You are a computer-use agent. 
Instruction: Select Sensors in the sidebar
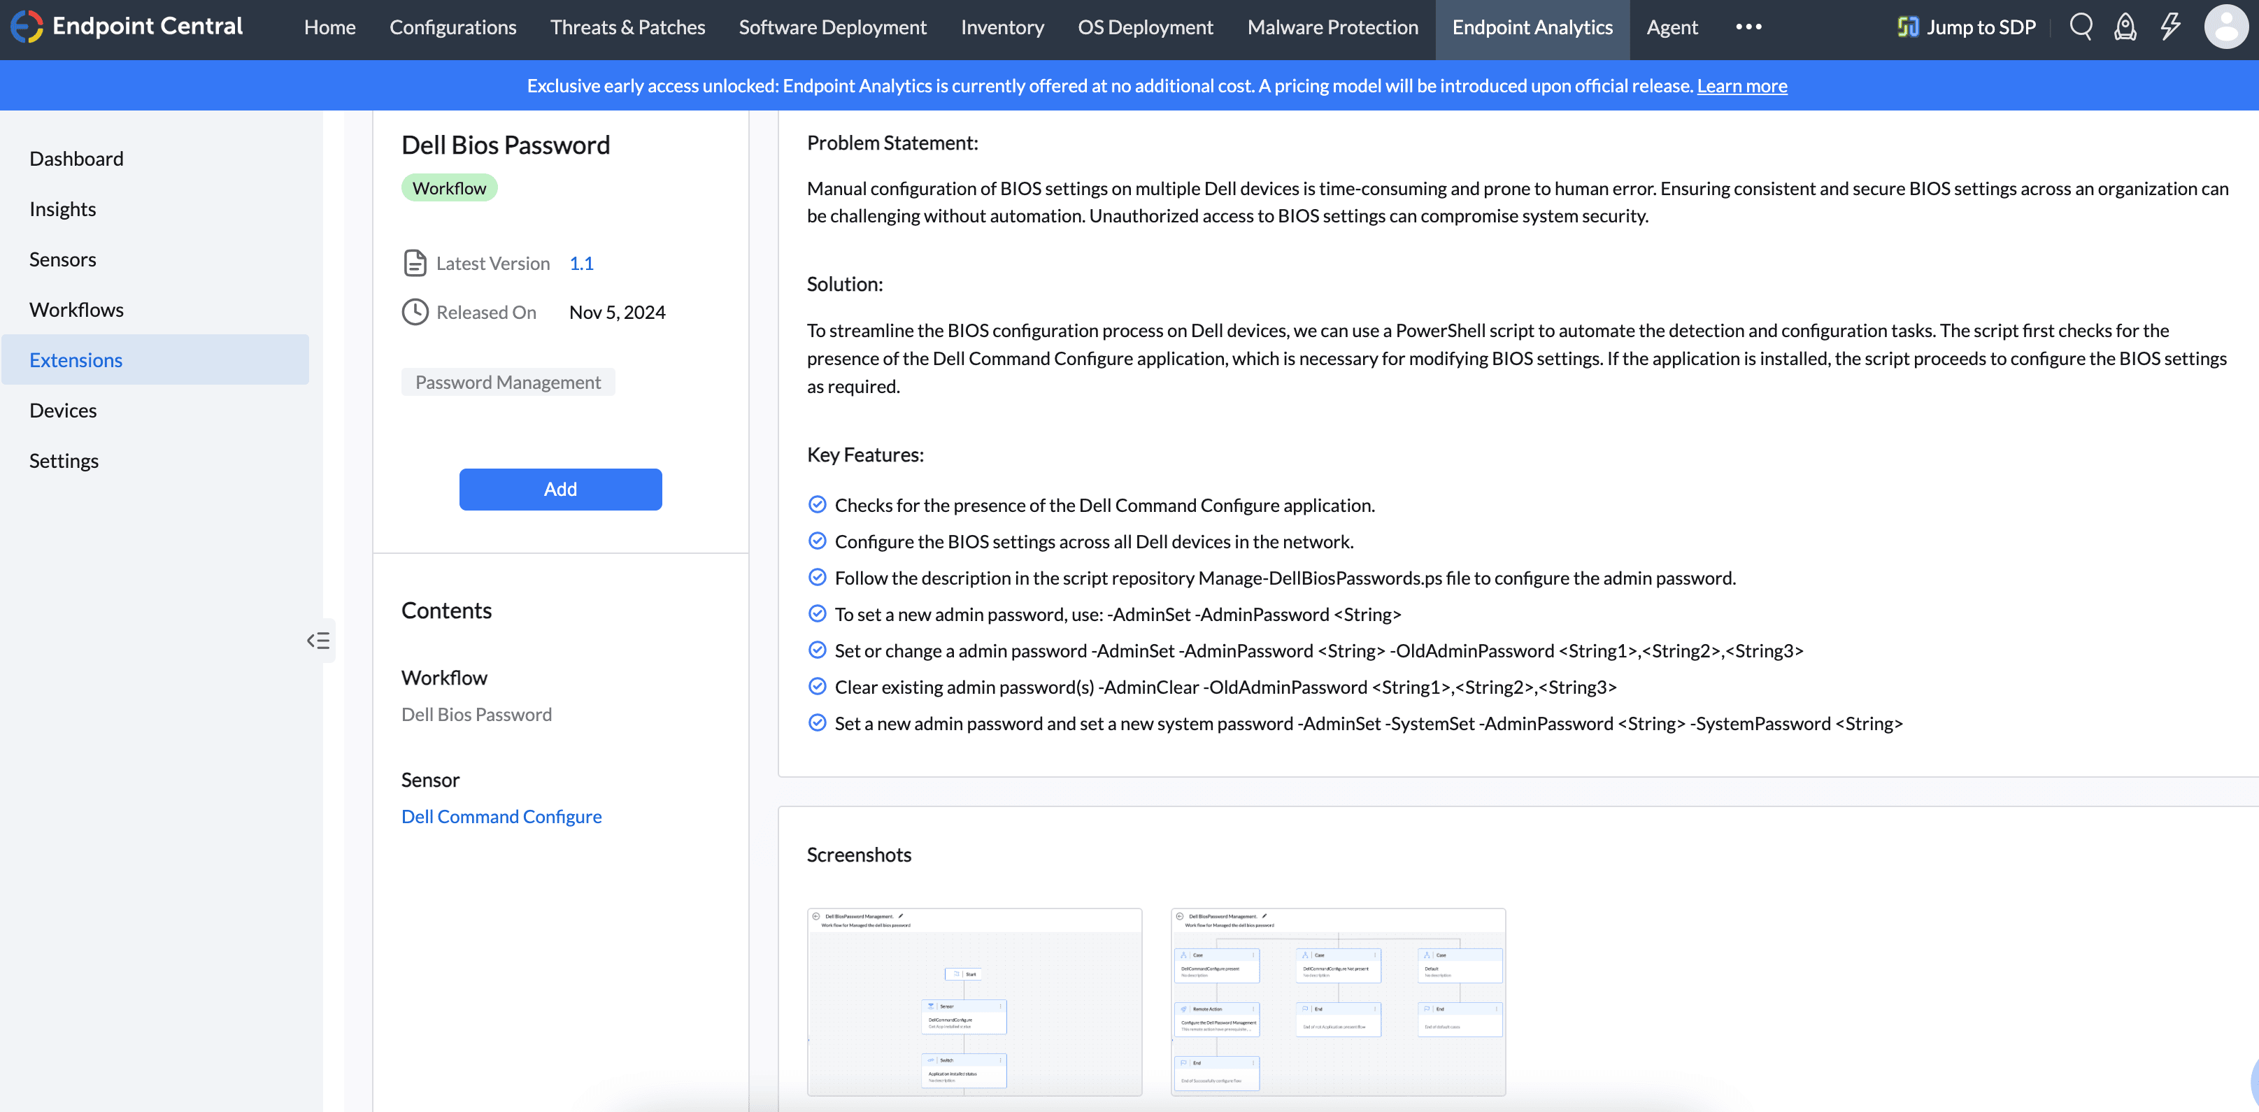click(x=62, y=259)
